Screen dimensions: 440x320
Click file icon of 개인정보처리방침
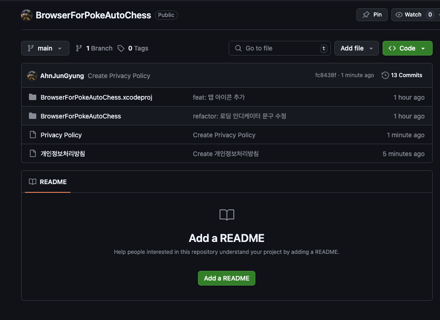coord(33,153)
